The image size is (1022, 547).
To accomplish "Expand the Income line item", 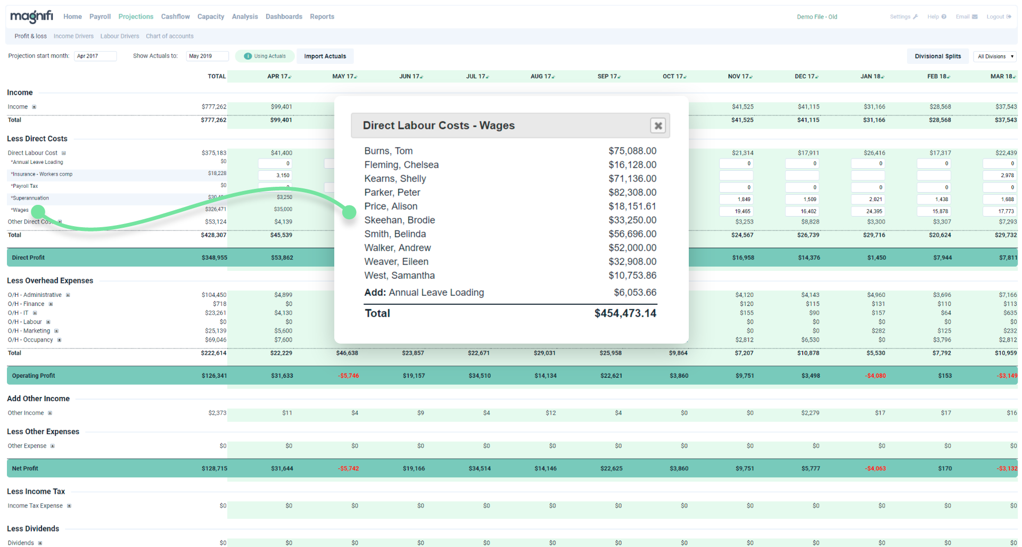I will pyautogui.click(x=34, y=106).
